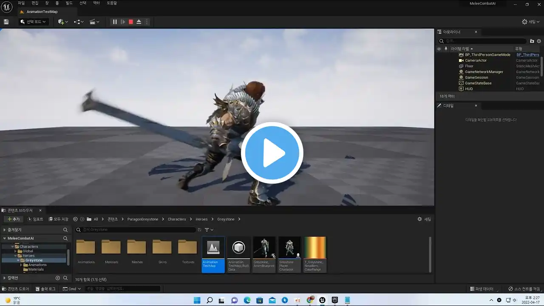
Task: Navigate back in Content Browser history
Action: [75, 219]
